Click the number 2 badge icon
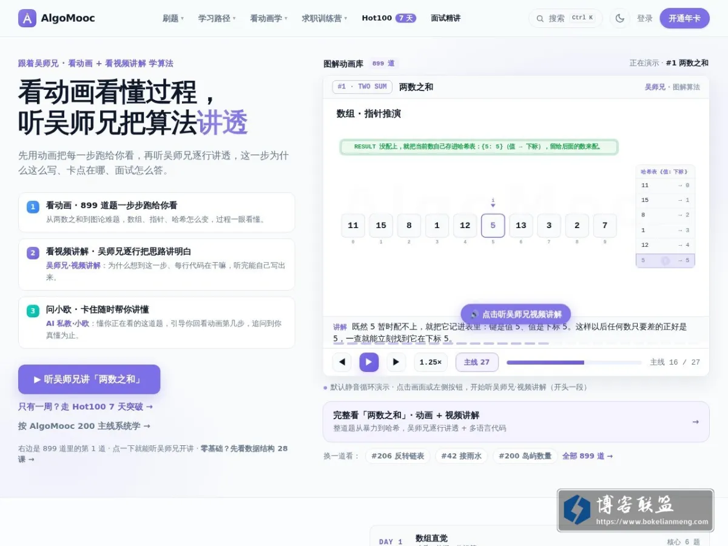This screenshot has height=546, width=728. coord(33,253)
